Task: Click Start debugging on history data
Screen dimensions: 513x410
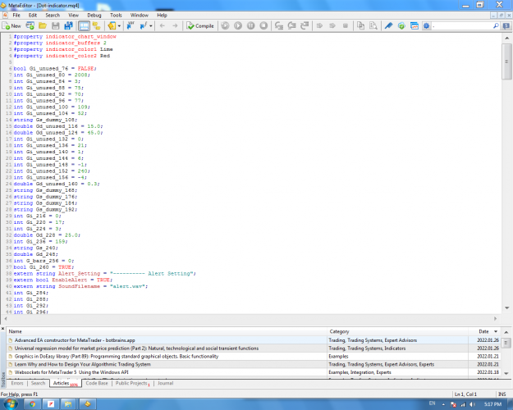Action: pyautogui.click(x=225, y=25)
